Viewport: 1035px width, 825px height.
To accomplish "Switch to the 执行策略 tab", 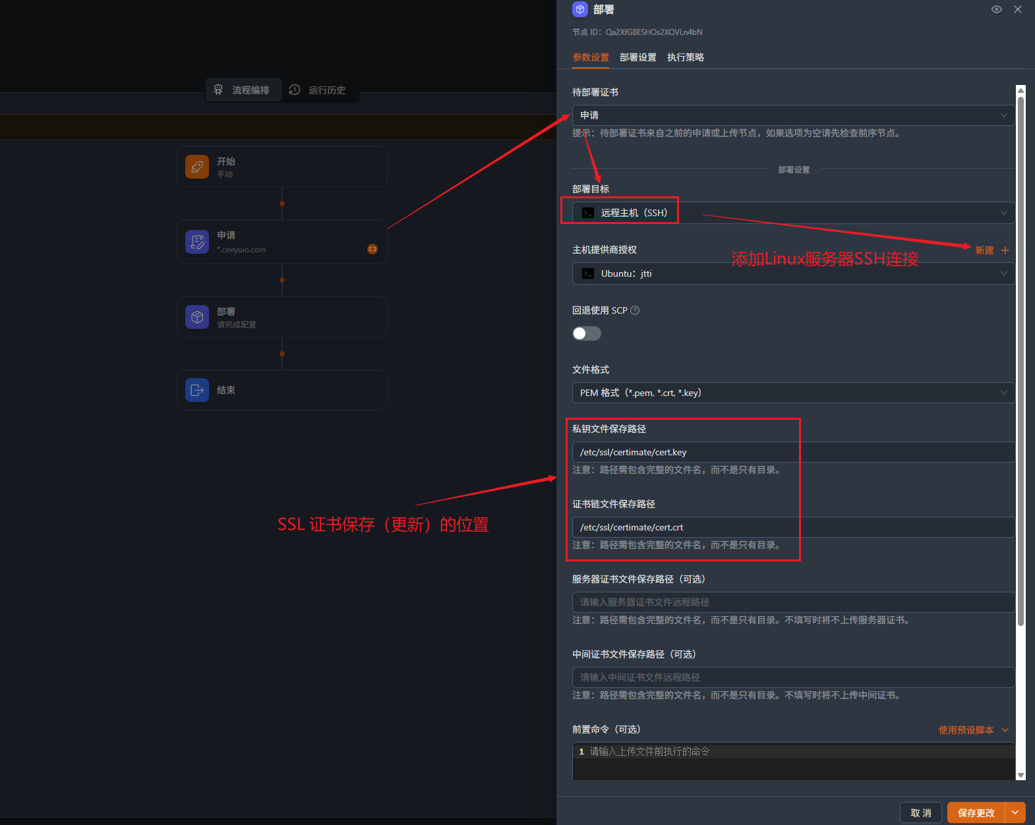I will (685, 57).
